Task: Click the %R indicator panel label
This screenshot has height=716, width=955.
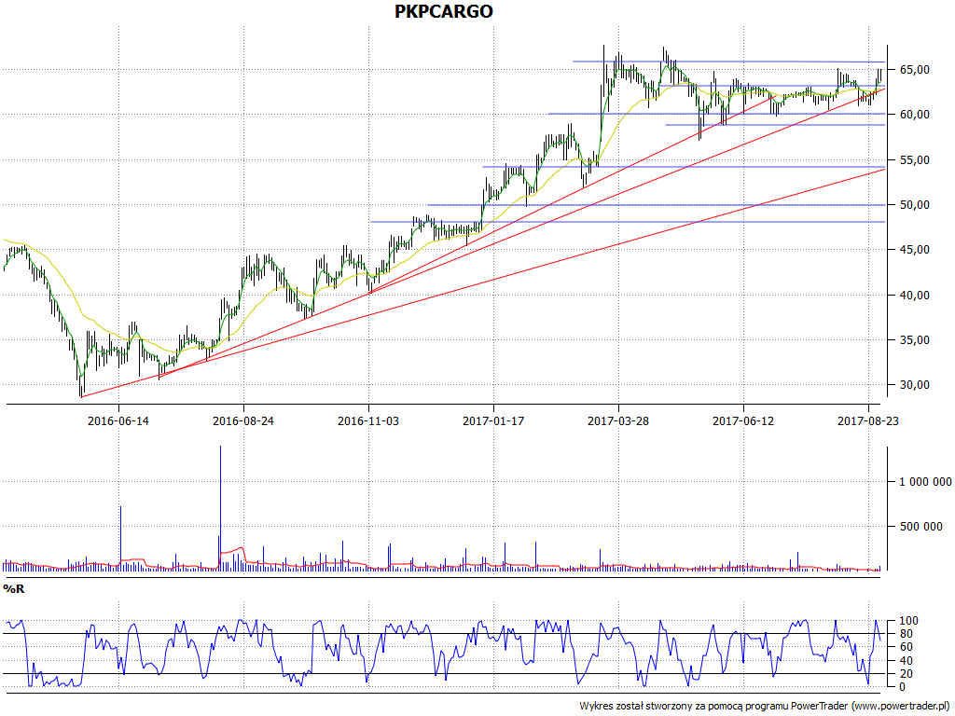Action: click(x=13, y=589)
